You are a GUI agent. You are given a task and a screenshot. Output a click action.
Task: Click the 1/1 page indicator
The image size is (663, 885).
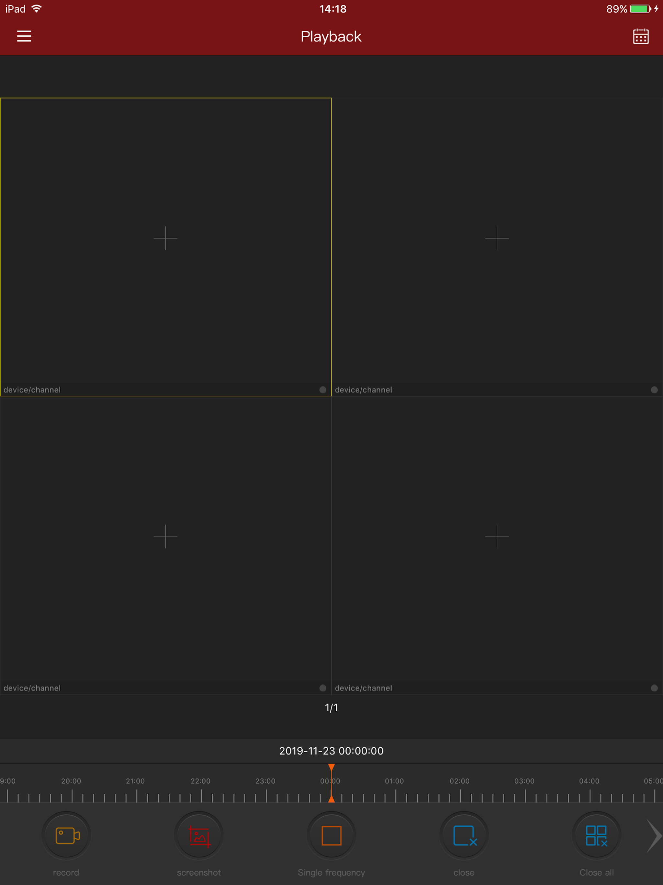[331, 708]
